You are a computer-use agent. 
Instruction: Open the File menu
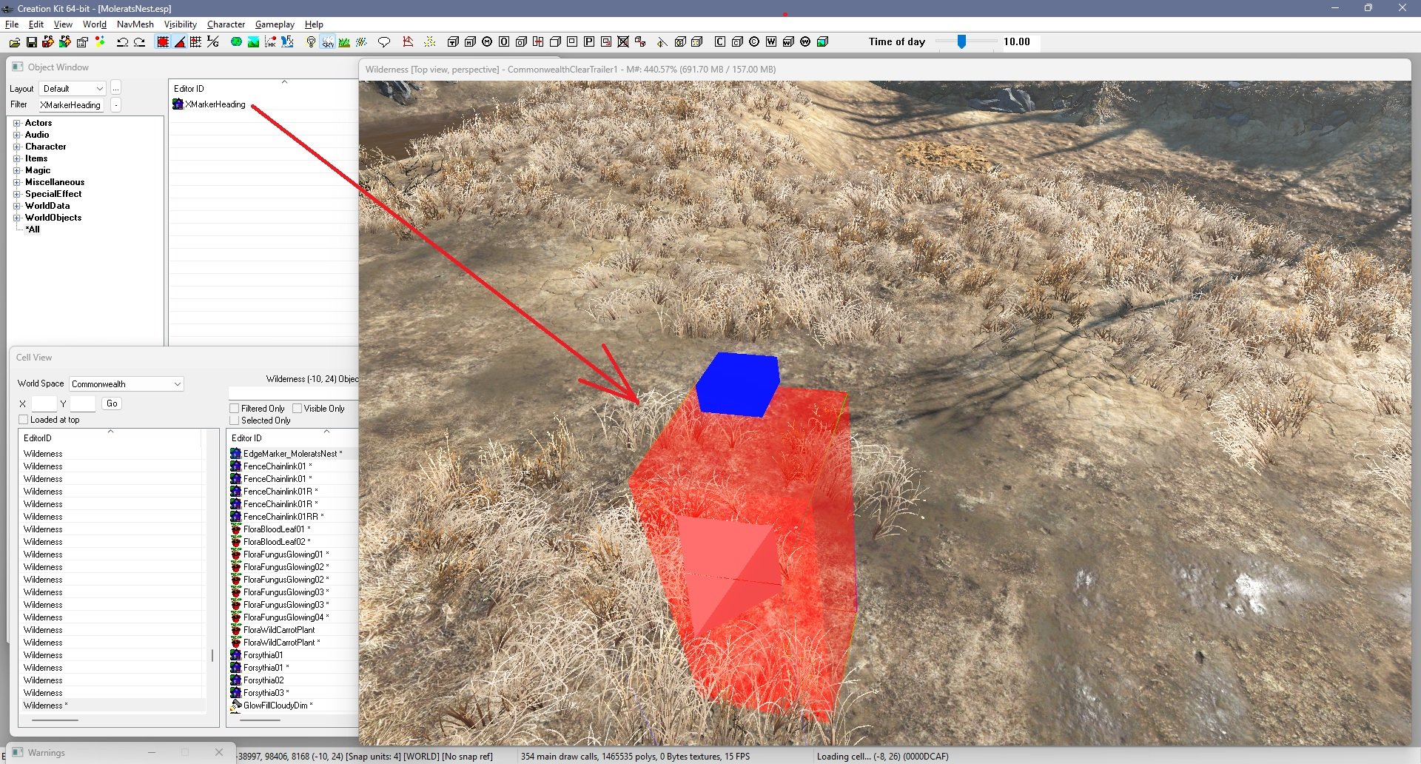point(12,24)
